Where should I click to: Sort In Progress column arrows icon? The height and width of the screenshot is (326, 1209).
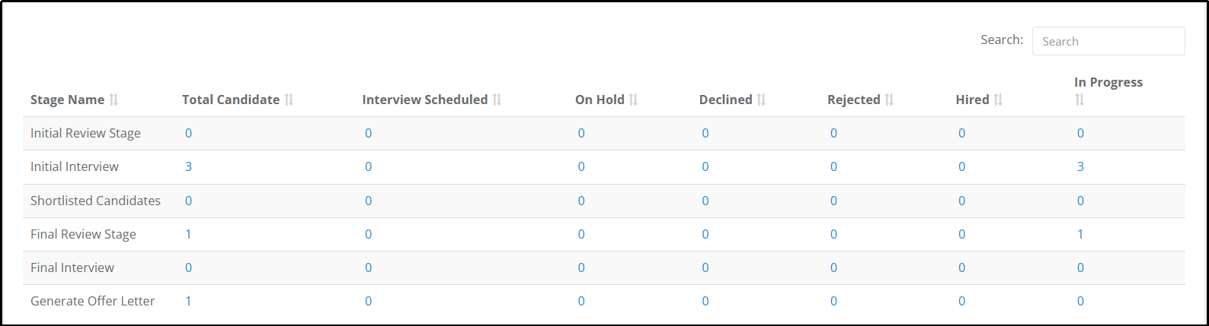(1079, 100)
